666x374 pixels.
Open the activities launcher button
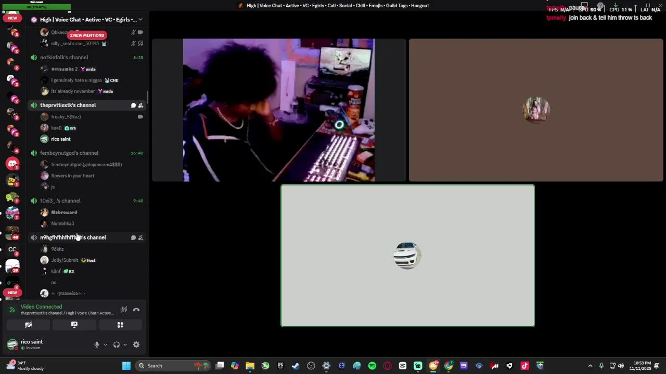[x=120, y=325]
